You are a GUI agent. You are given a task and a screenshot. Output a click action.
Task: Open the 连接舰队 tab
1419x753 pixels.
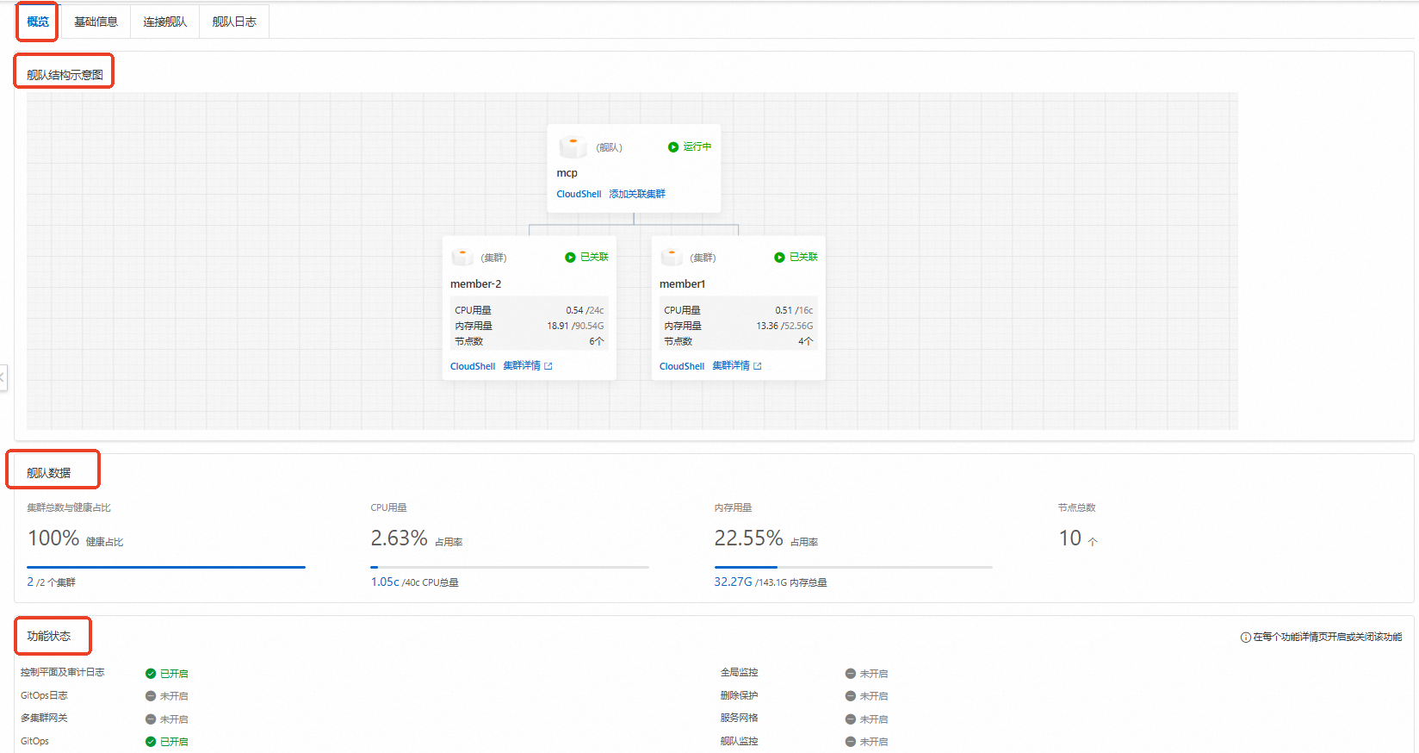164,22
